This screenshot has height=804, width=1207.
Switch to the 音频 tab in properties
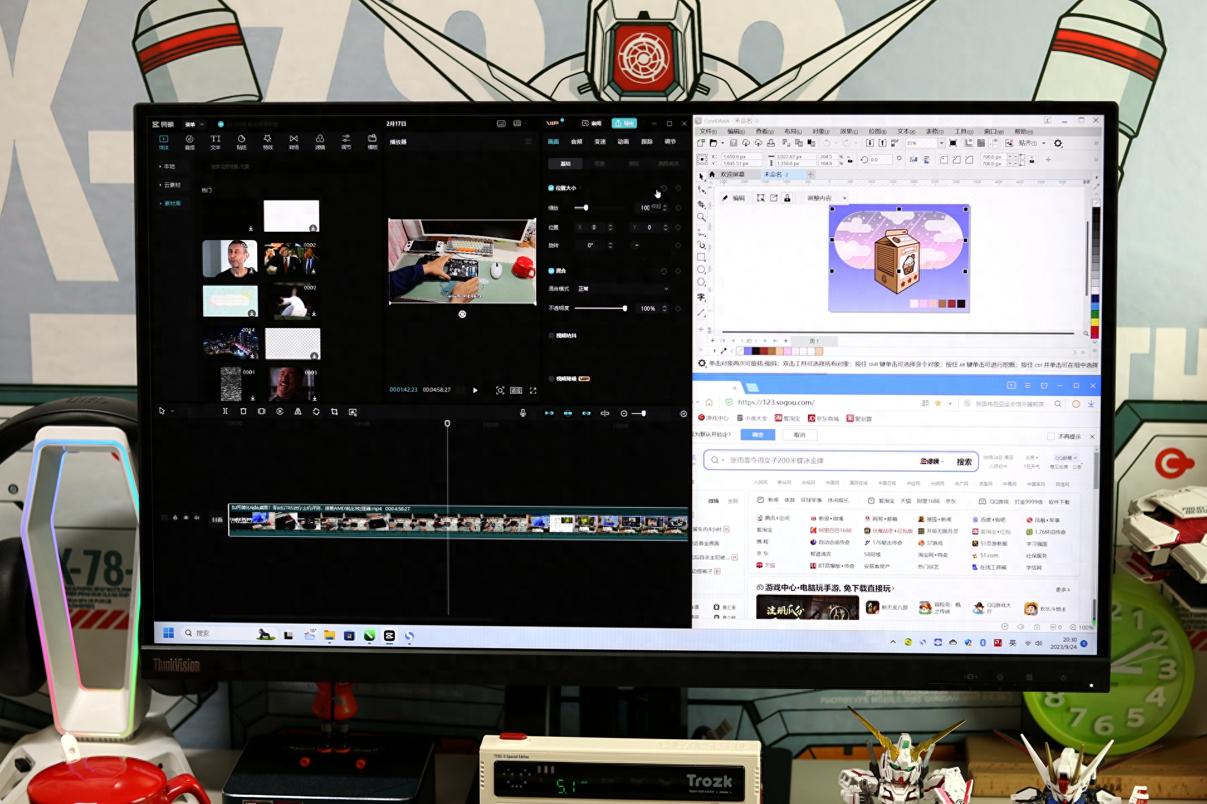tap(576, 142)
